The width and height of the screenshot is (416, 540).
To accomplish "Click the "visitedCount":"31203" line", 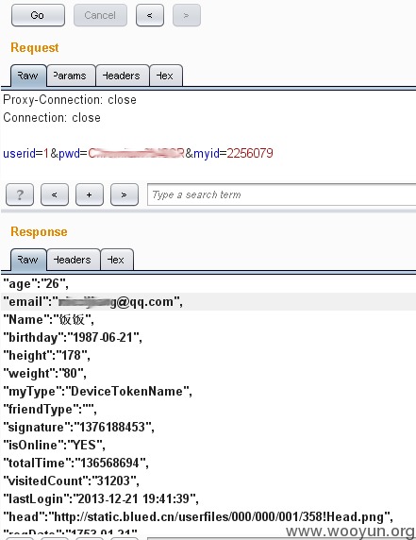I will point(72,481).
